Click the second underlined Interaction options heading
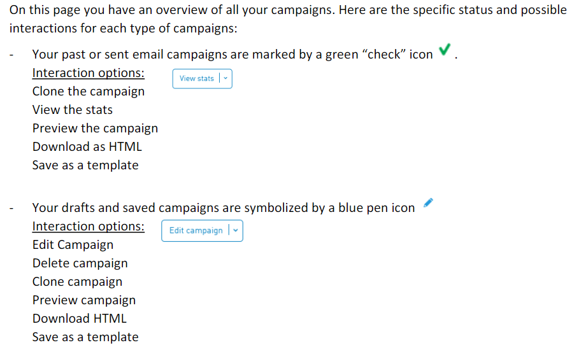The width and height of the screenshot is (572, 345). [x=89, y=227]
